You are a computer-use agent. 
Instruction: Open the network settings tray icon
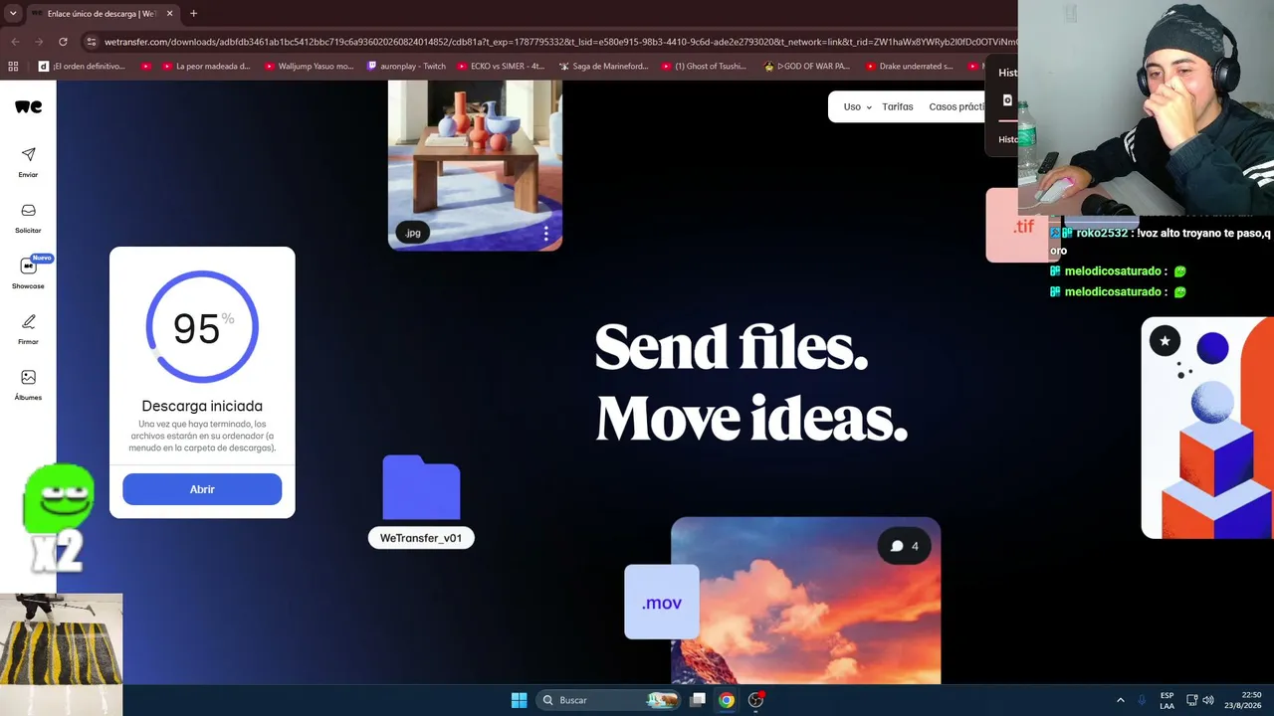(x=1192, y=700)
